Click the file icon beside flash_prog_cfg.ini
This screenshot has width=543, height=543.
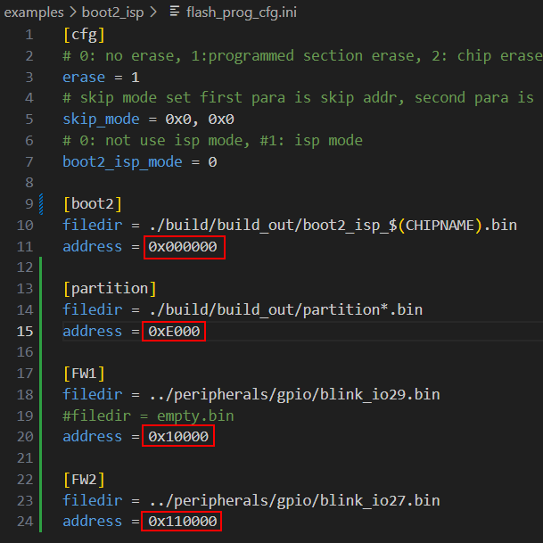pyautogui.click(x=173, y=12)
